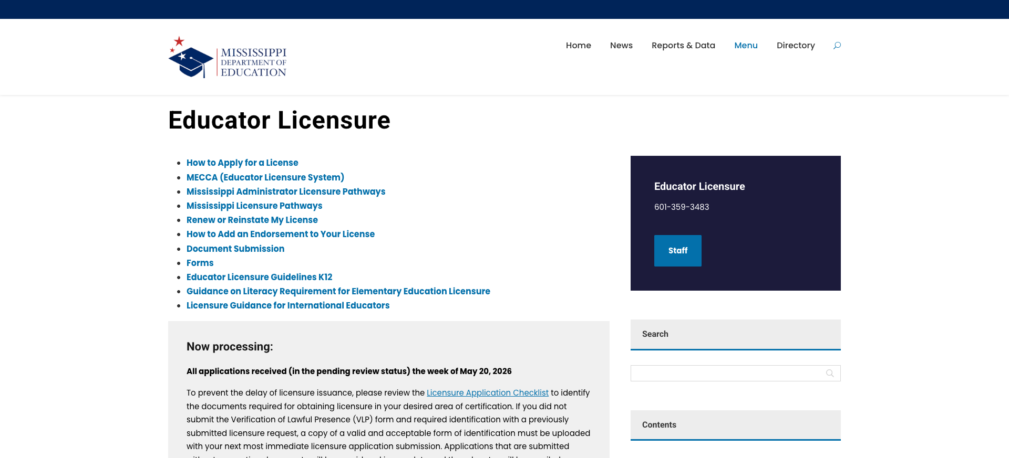
Task: Open How to Add an Endorsement link
Action: (x=281, y=234)
